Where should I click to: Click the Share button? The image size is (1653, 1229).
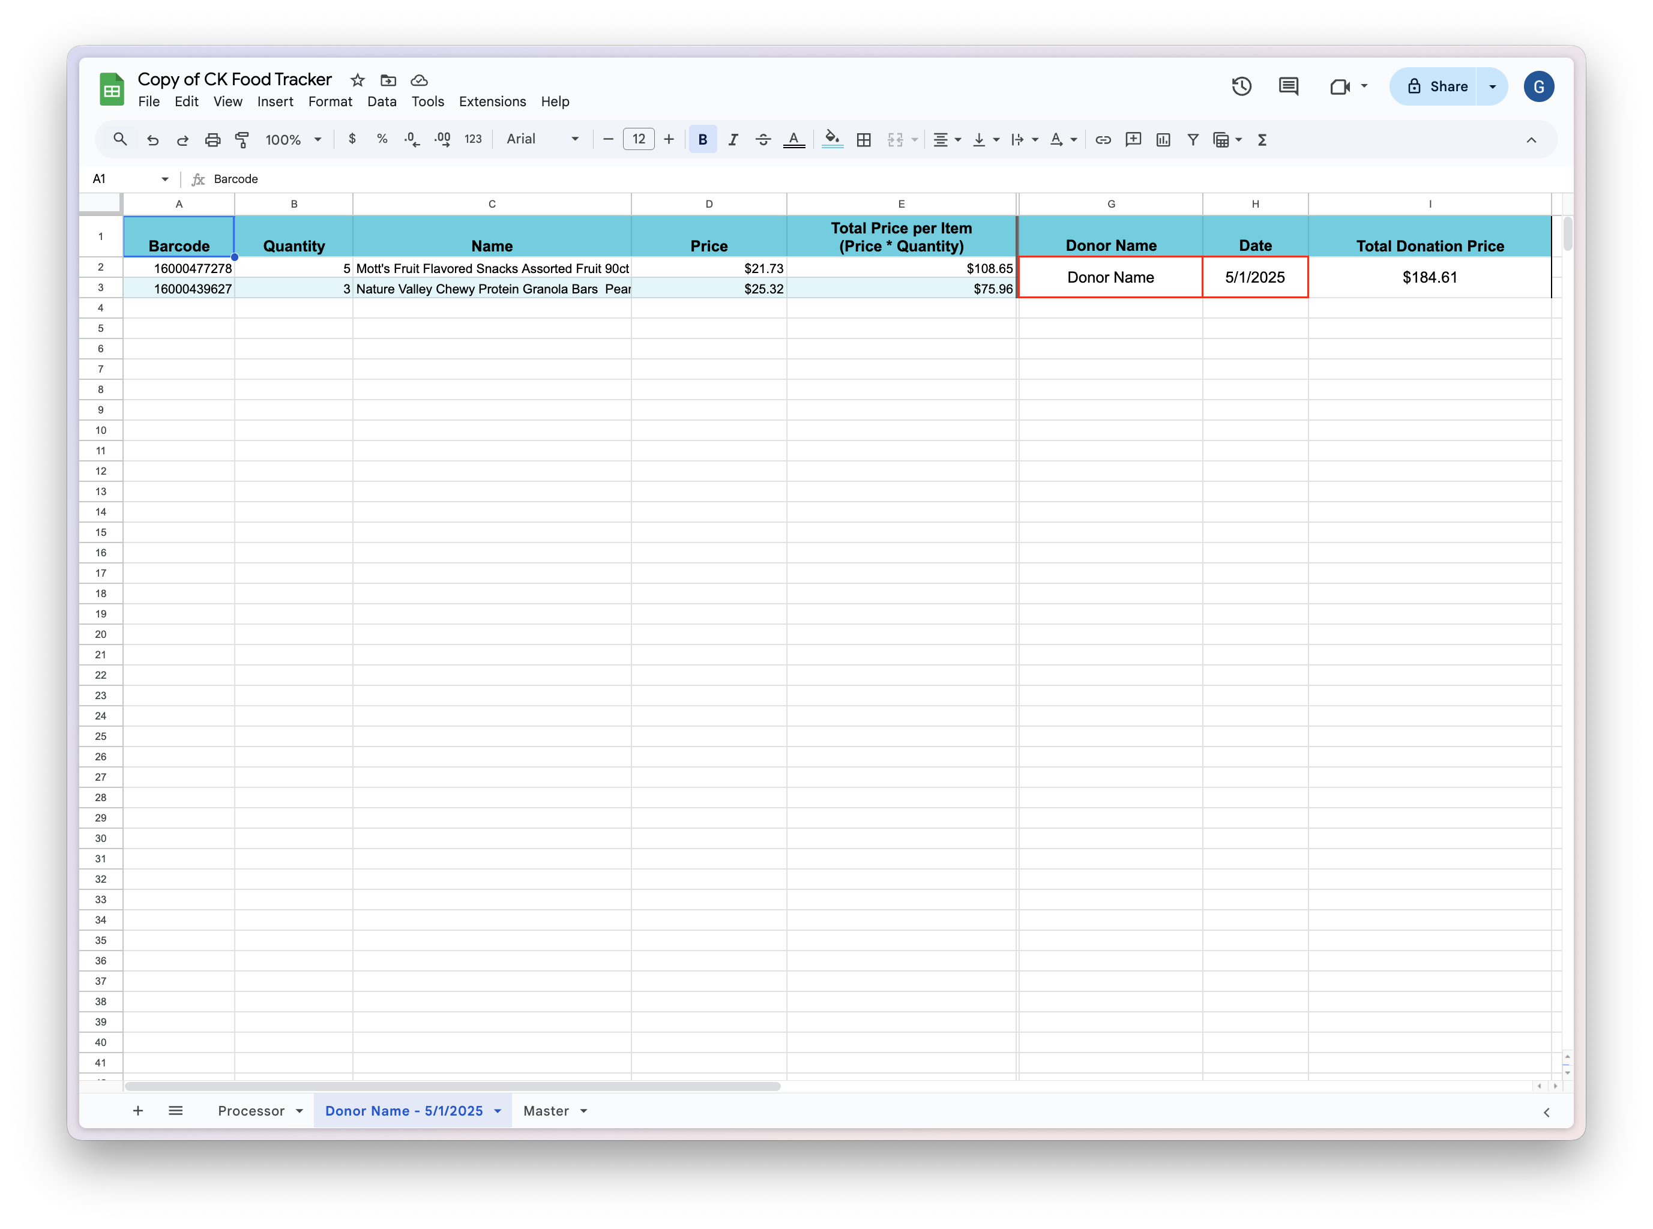pos(1436,86)
